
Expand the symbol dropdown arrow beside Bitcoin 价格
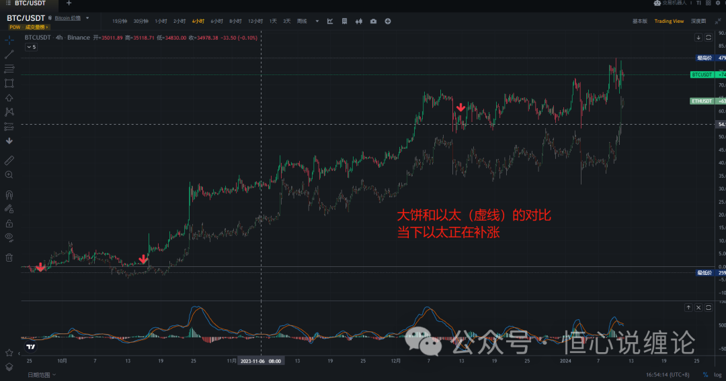click(87, 18)
